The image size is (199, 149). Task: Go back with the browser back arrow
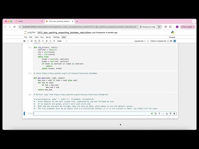[5, 27]
